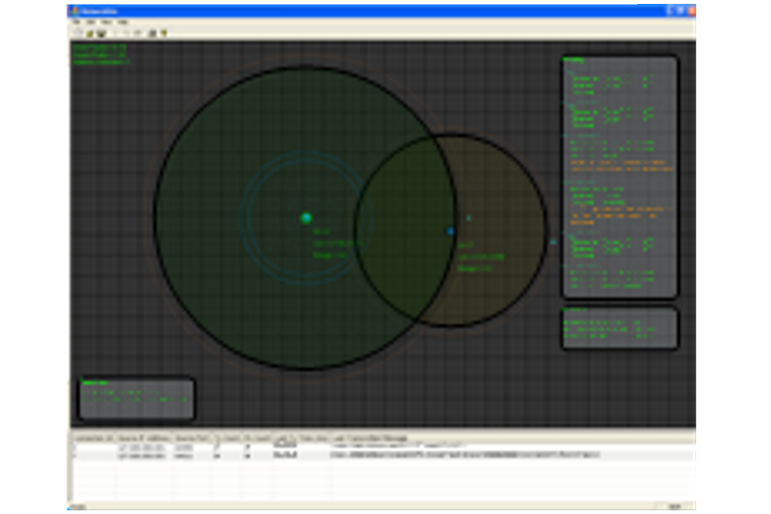
Task: Open the Help menu
Action: [122, 22]
